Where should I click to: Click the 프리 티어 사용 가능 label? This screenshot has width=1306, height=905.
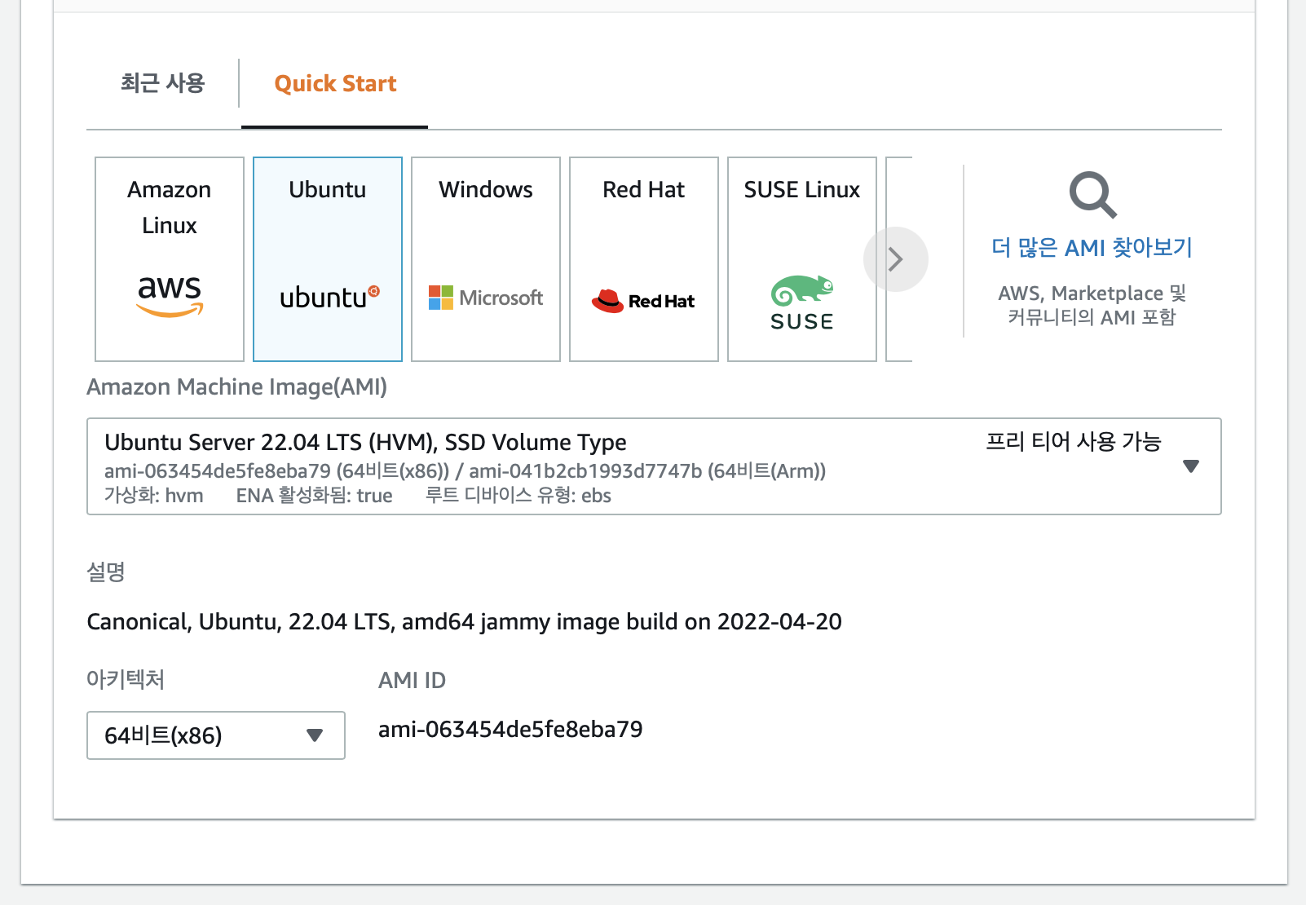point(1073,442)
